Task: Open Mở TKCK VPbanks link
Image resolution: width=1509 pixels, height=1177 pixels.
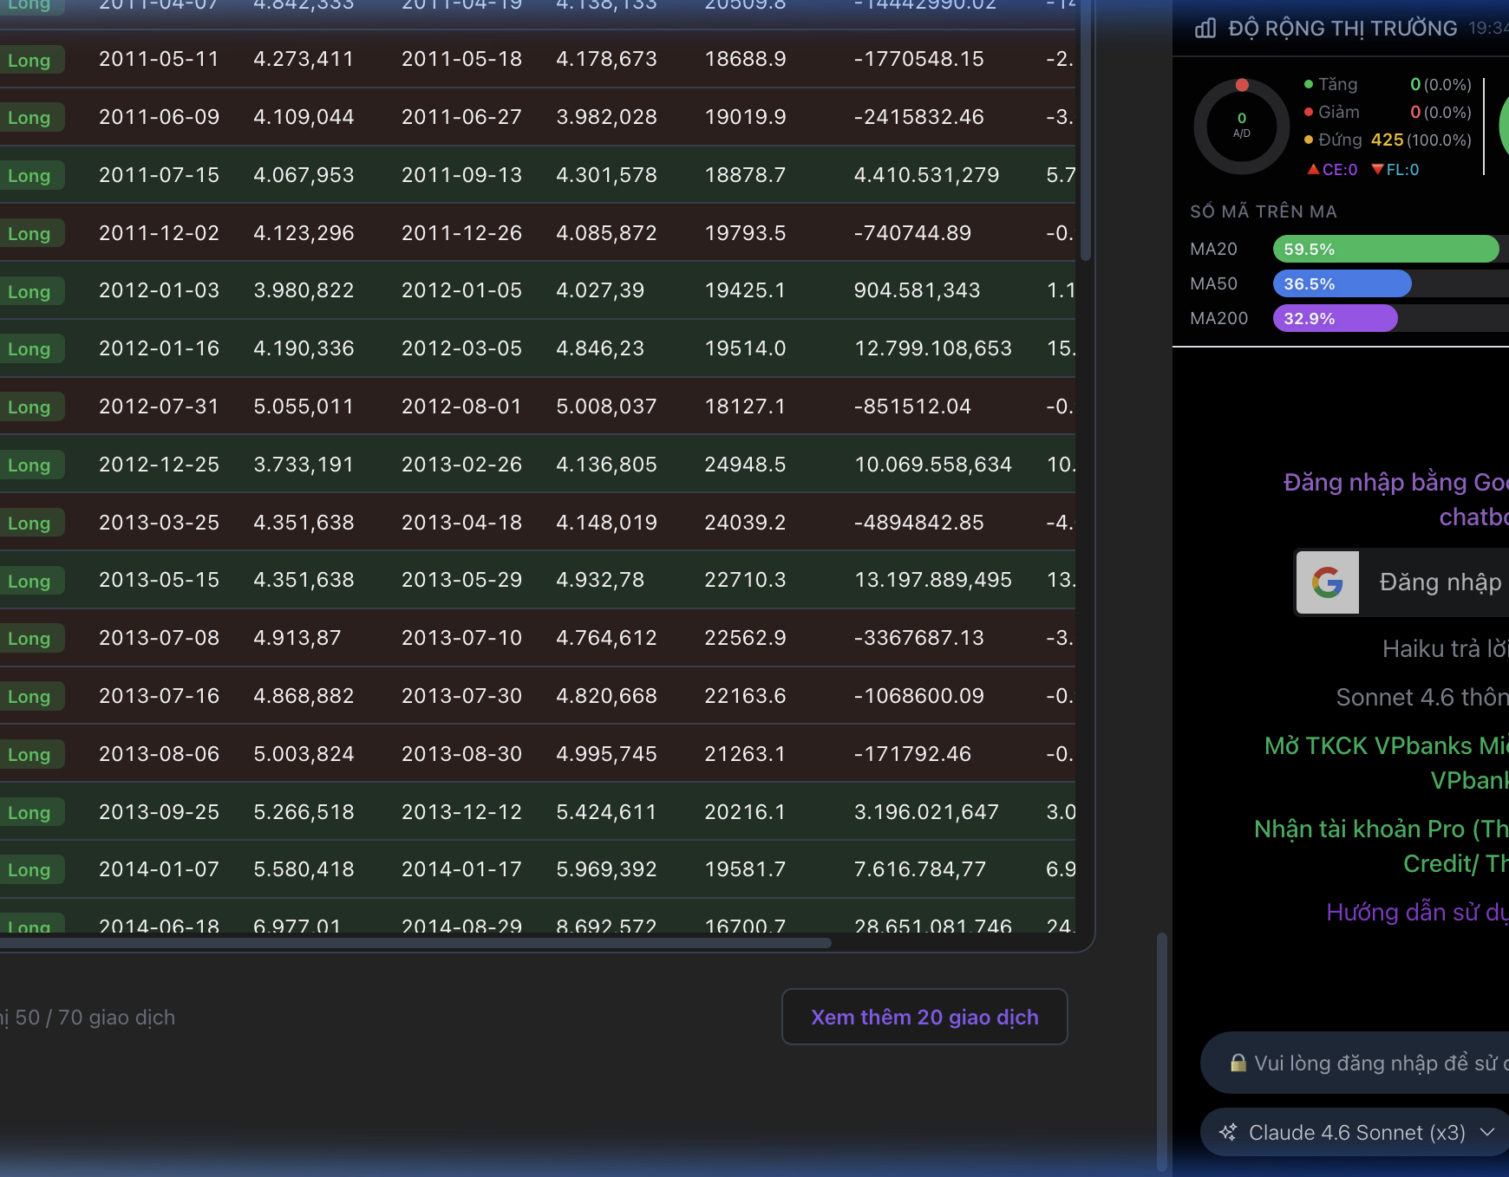Action: coord(1386,763)
